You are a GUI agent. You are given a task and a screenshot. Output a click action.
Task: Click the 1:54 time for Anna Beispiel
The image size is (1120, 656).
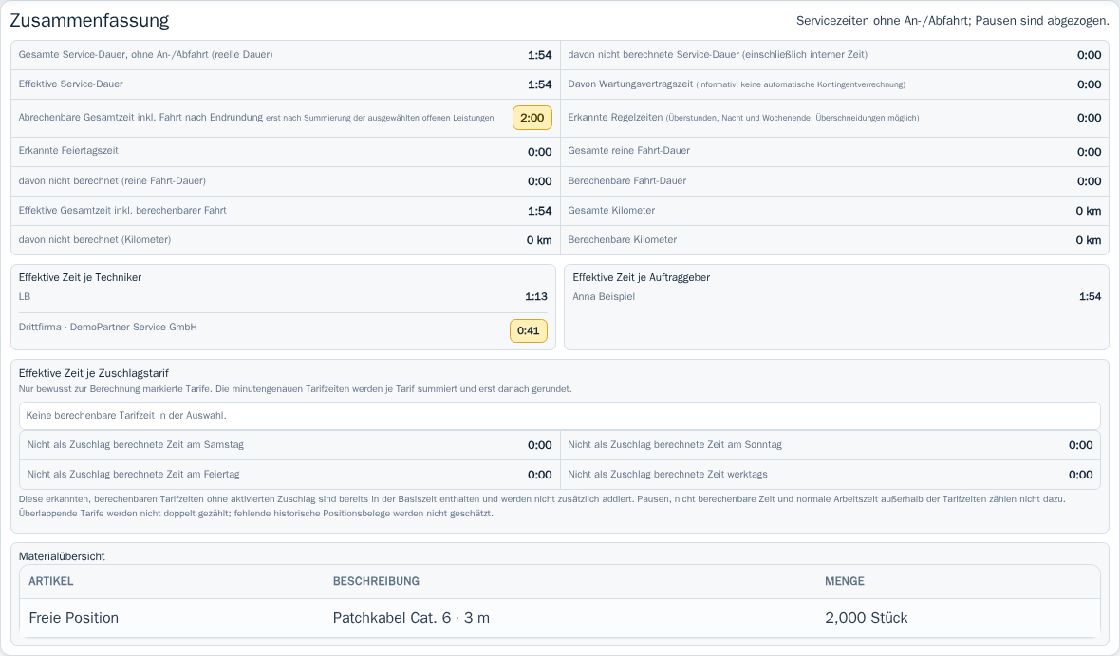(1090, 296)
